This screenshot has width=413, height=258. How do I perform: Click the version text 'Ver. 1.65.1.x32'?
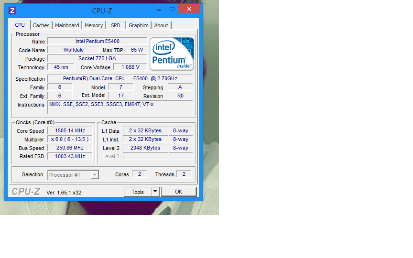pyautogui.click(x=64, y=193)
